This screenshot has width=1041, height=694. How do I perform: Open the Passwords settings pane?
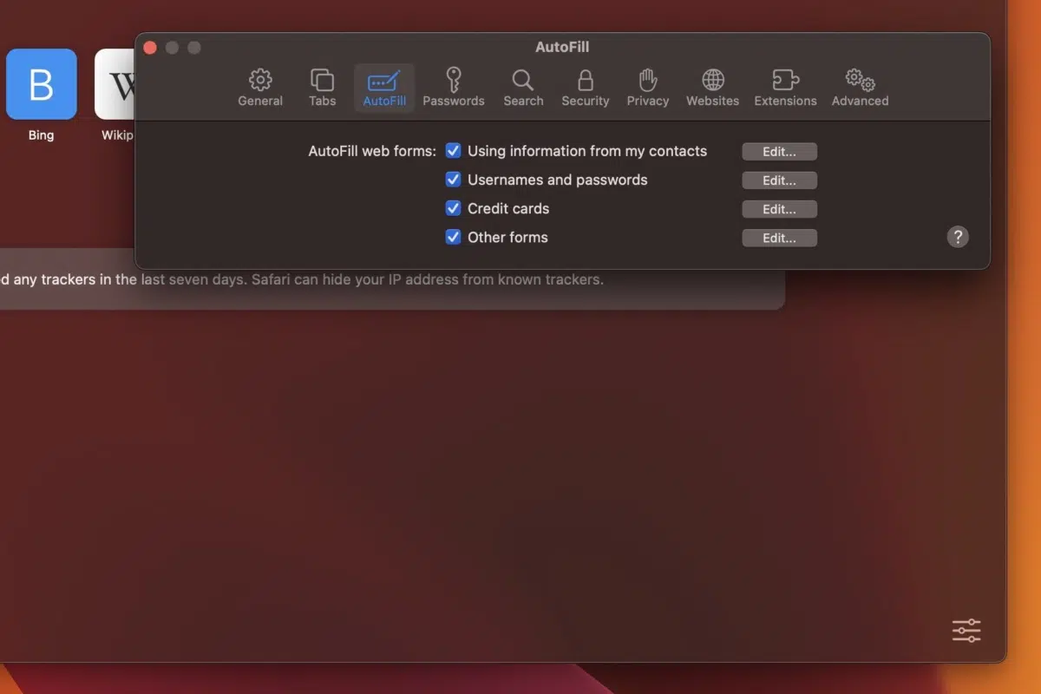[454, 87]
